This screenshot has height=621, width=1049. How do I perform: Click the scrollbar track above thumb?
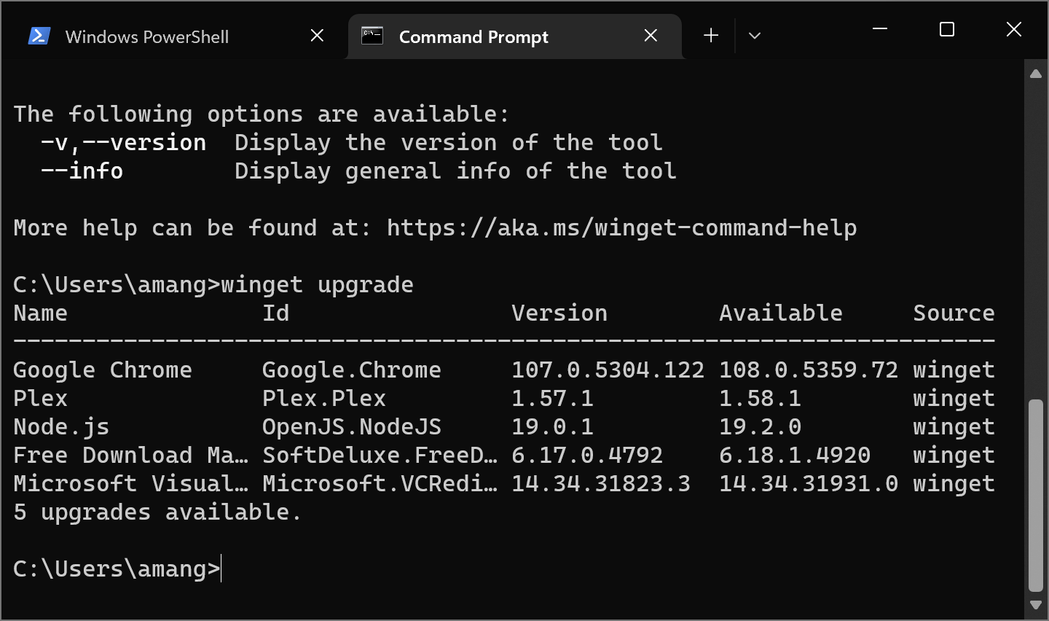1035,241
